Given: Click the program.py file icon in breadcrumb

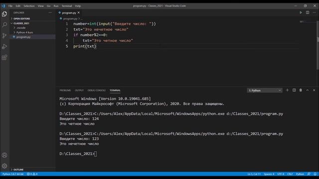Looking at the screenshot, I should pos(61,18).
